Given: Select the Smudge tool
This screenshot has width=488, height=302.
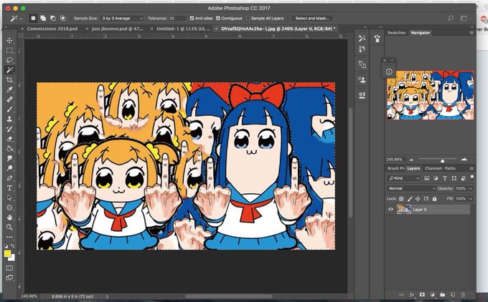Looking at the screenshot, I should pyautogui.click(x=9, y=158).
